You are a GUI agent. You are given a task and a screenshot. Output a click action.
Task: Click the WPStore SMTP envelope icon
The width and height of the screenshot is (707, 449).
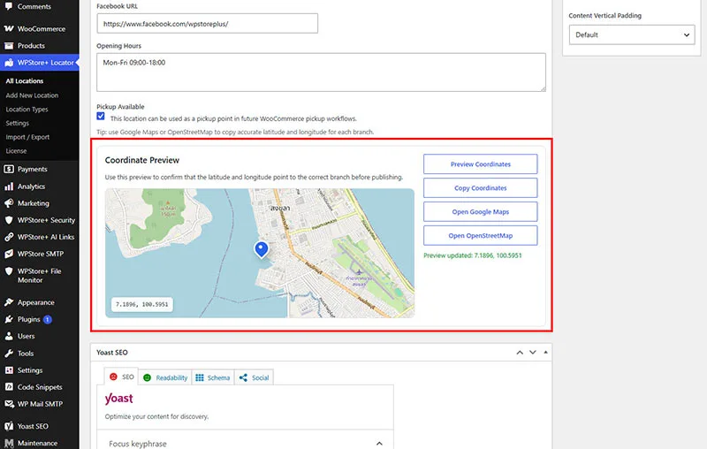(x=9, y=254)
